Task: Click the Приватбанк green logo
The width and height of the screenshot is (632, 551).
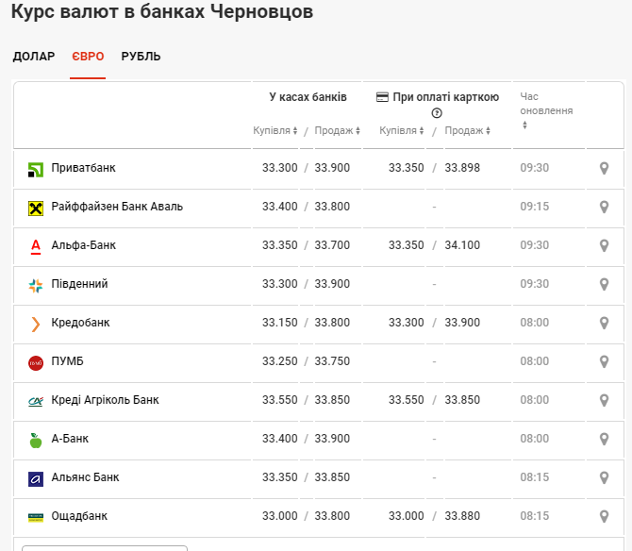Action: coord(36,170)
